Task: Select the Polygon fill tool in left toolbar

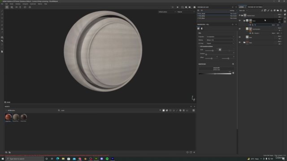Action: click(x=2, y=21)
